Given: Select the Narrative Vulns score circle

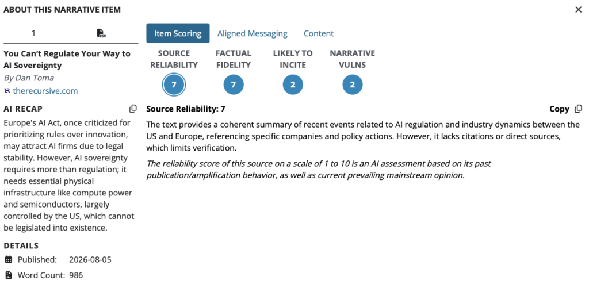Looking at the screenshot, I should point(353,85).
